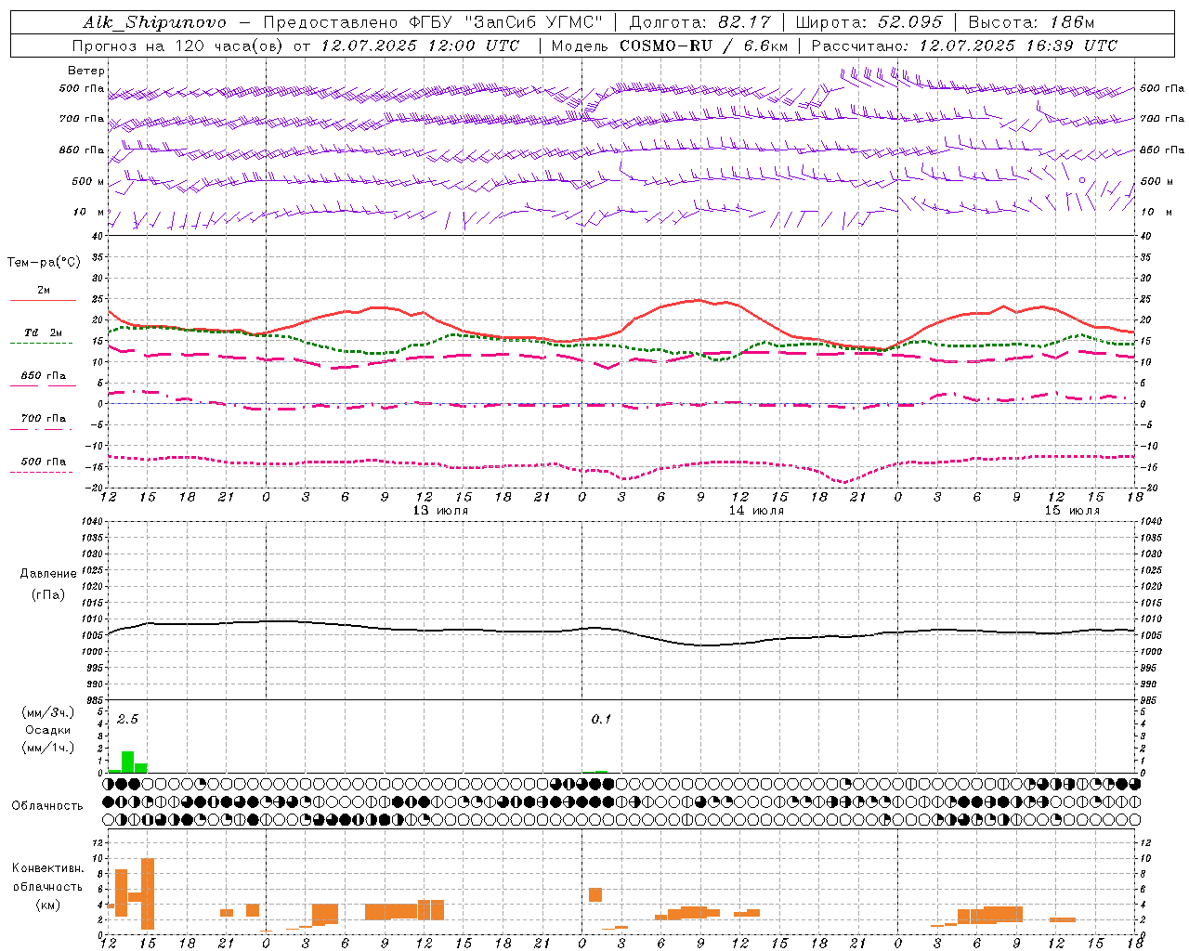Click the 'Рассчитано: 12.07.2025 16:39 UTC' timestamp
The width and height of the screenshot is (1189, 951).
964,46
